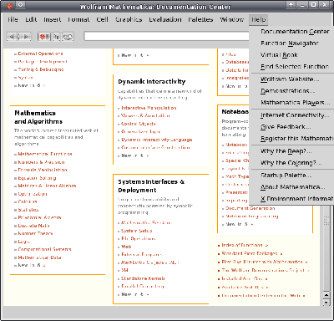Choose Why the Coloring?... entry
334x321 pixels.
click(x=292, y=163)
